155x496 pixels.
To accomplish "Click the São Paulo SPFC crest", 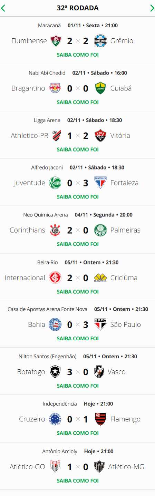I will 100,325.
